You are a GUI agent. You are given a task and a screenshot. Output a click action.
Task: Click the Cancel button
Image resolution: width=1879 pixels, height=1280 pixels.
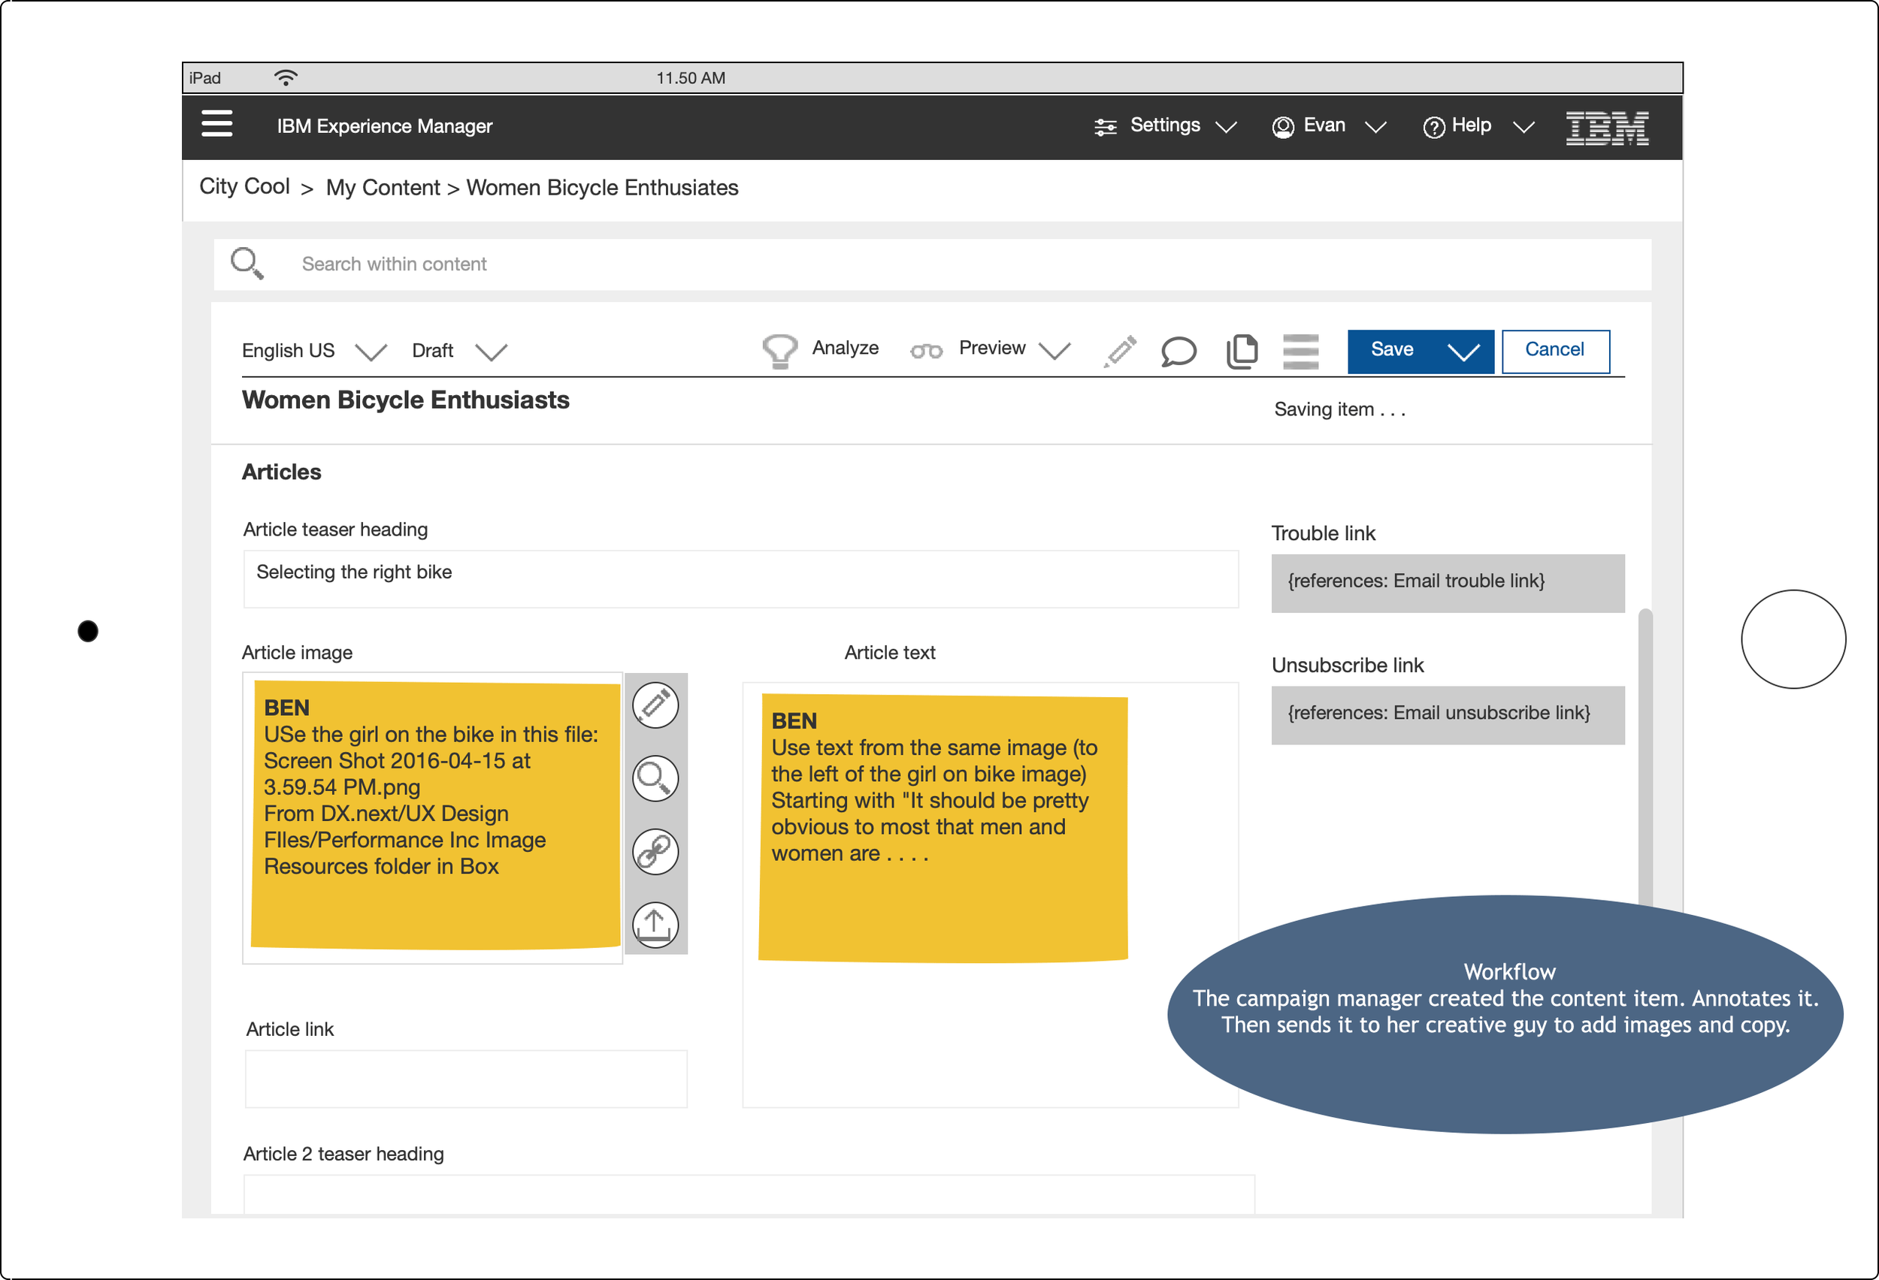pos(1556,351)
